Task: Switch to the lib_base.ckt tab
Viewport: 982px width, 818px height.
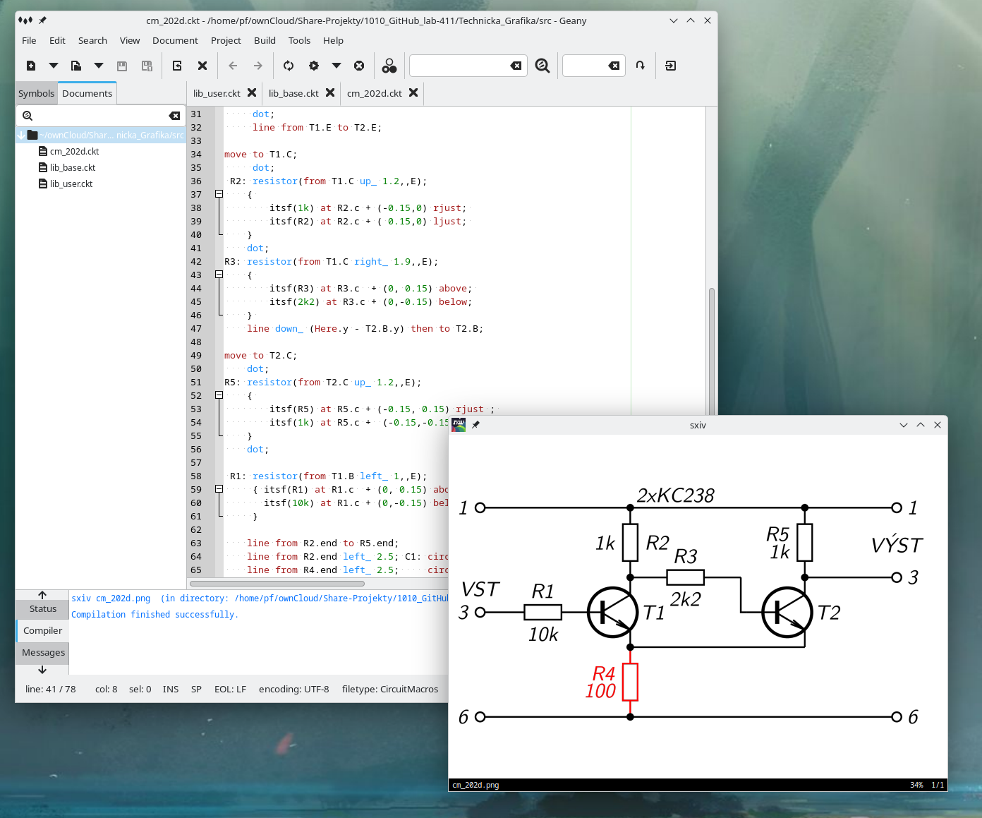Action: [293, 93]
